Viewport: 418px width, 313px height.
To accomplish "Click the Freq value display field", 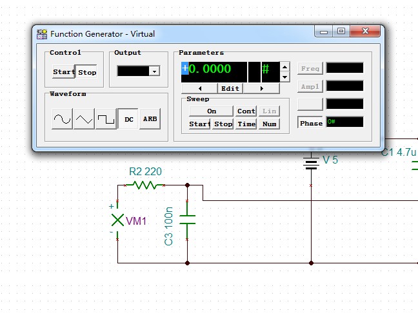I will coord(344,68).
